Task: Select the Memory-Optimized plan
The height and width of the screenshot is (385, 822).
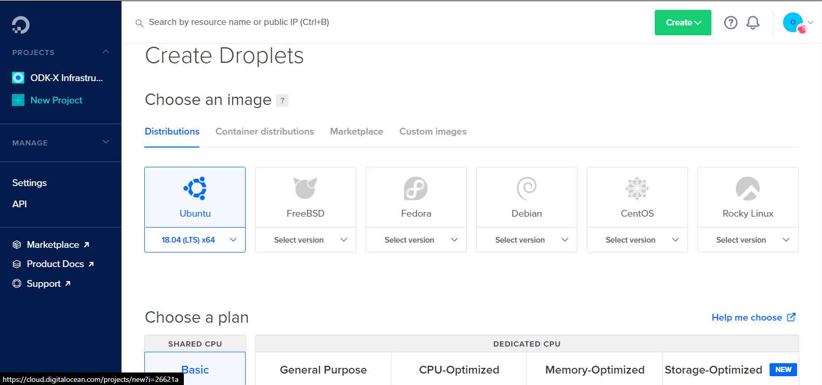Action: coord(595,369)
